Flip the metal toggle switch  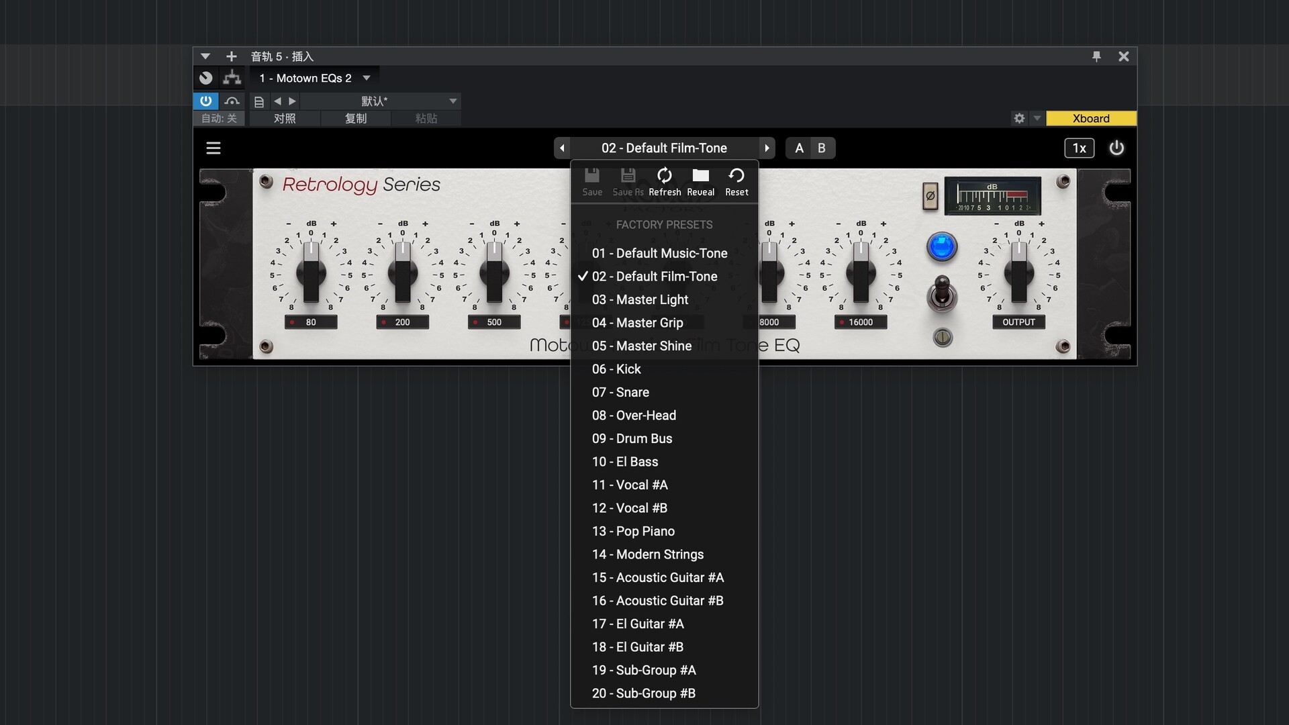pyautogui.click(x=942, y=294)
